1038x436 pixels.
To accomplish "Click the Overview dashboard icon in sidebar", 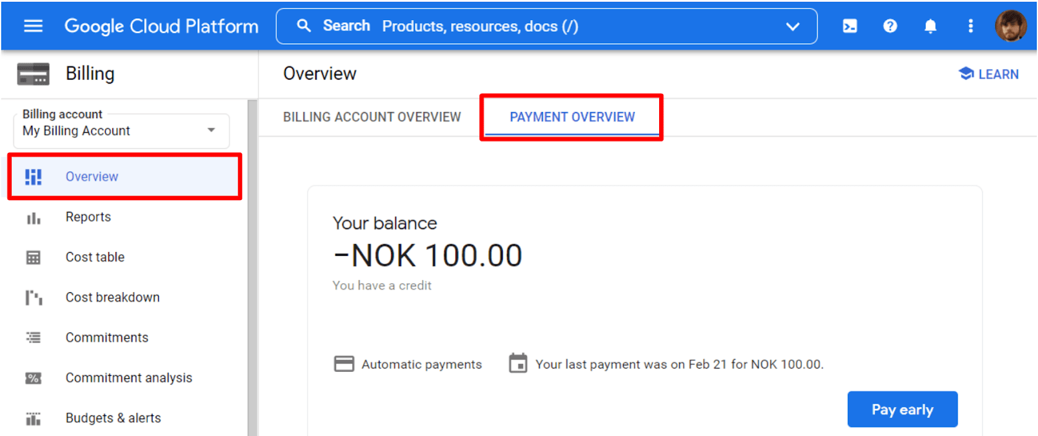I will coord(33,177).
